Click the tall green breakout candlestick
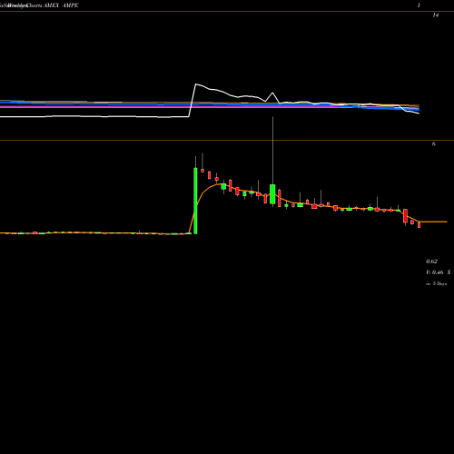Screen dimensions: 454x454 195,201
